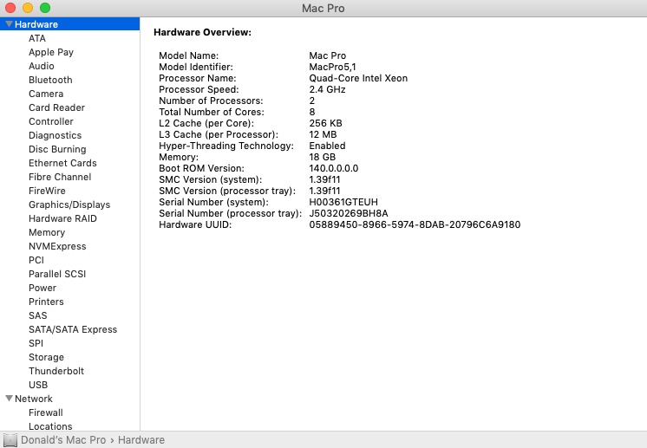Select the Hardware category in the sidebar
The height and width of the screenshot is (448, 647).
[69, 24]
